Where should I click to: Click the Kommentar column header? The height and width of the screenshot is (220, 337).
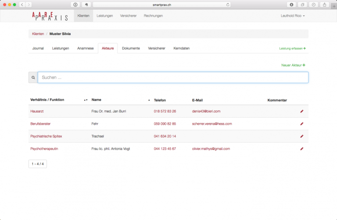[x=277, y=100]
